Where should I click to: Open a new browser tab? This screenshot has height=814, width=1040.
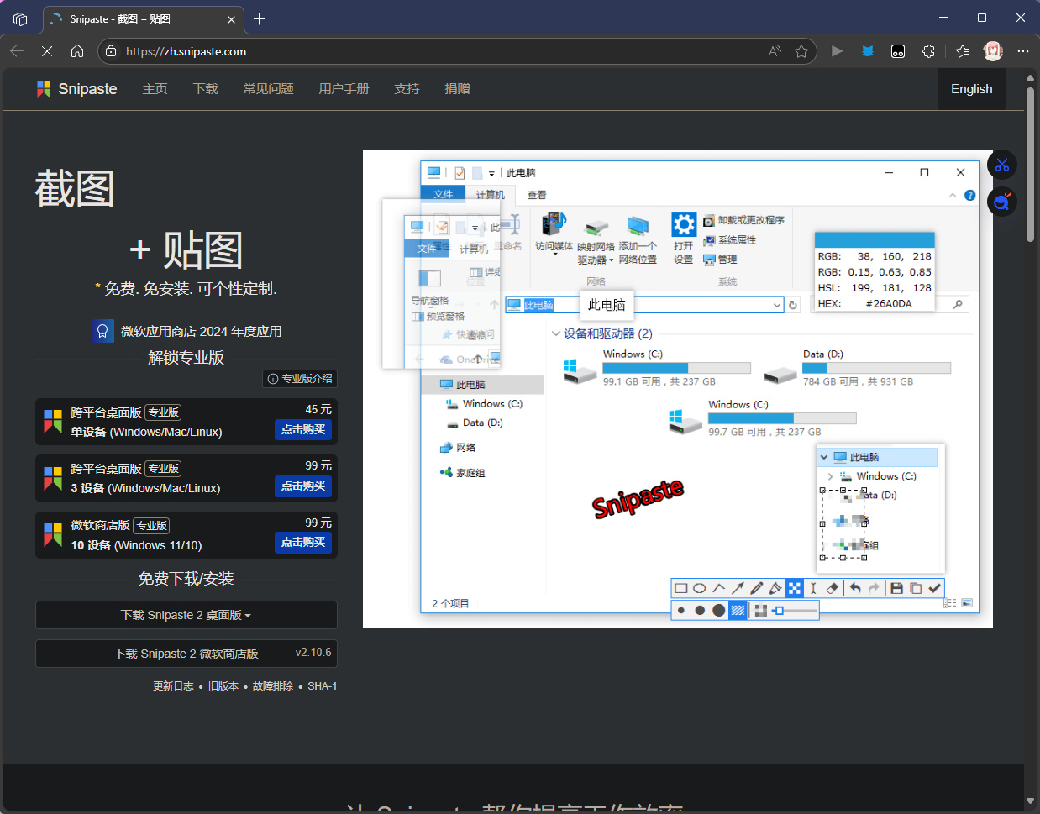click(260, 19)
